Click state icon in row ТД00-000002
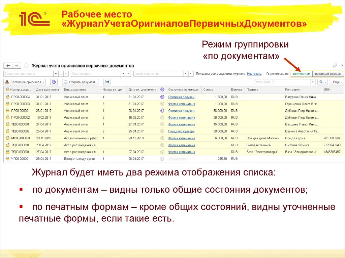This screenshot has height=258, width=345. [x=162, y=131]
